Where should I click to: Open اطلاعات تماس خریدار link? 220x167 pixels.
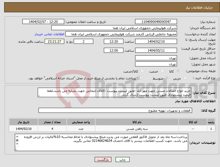tap(49, 34)
